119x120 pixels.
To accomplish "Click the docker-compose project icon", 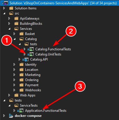I will [11, 116].
